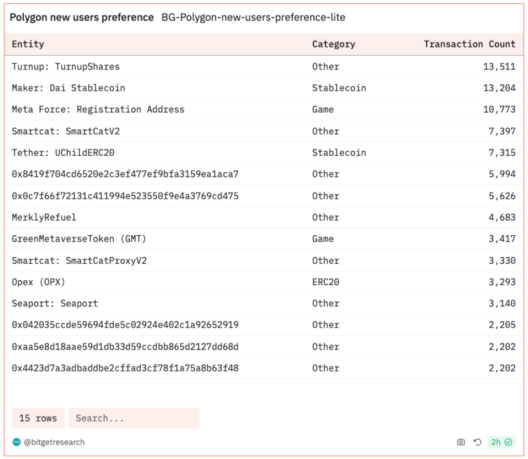Open the @bitgetresearch profile link
This screenshot has width=528, height=459.
point(54,442)
